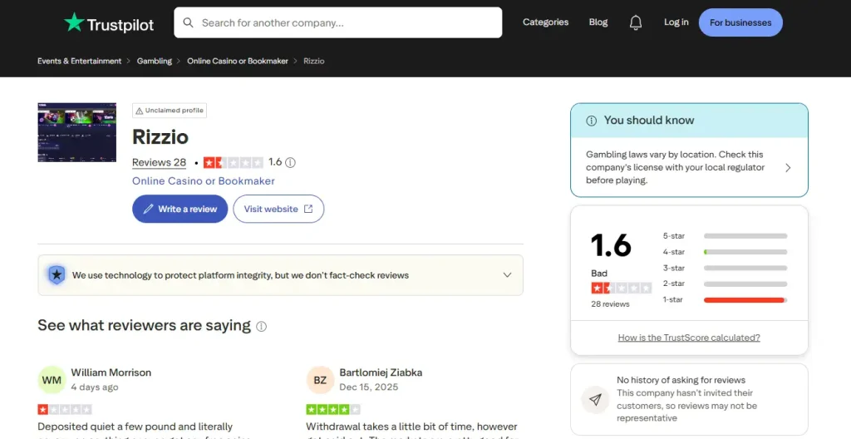Screen dimensions: 851x439
Task: Click the star rating next to Reviews 28
Action: tap(234, 162)
